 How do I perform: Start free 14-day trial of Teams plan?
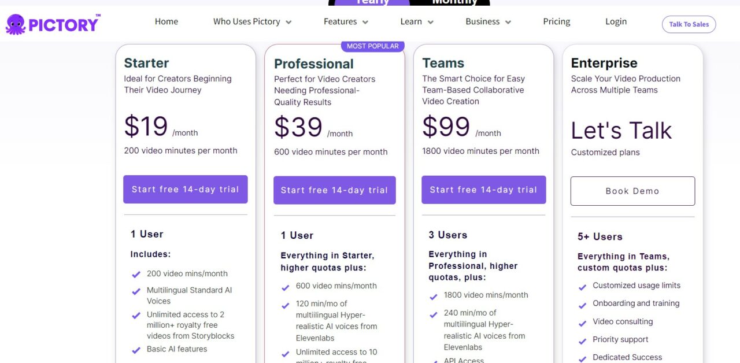point(483,189)
